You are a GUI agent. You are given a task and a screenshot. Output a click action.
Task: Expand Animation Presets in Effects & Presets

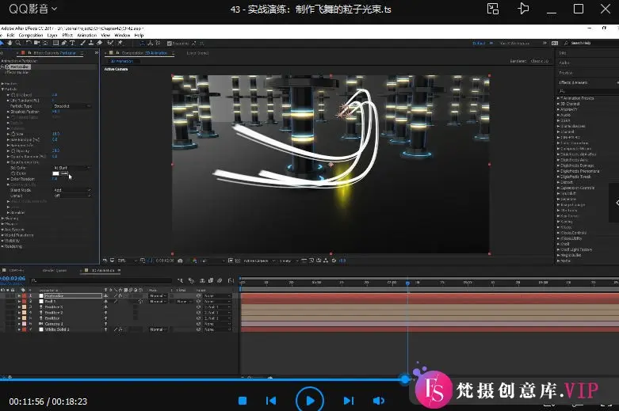click(559, 98)
